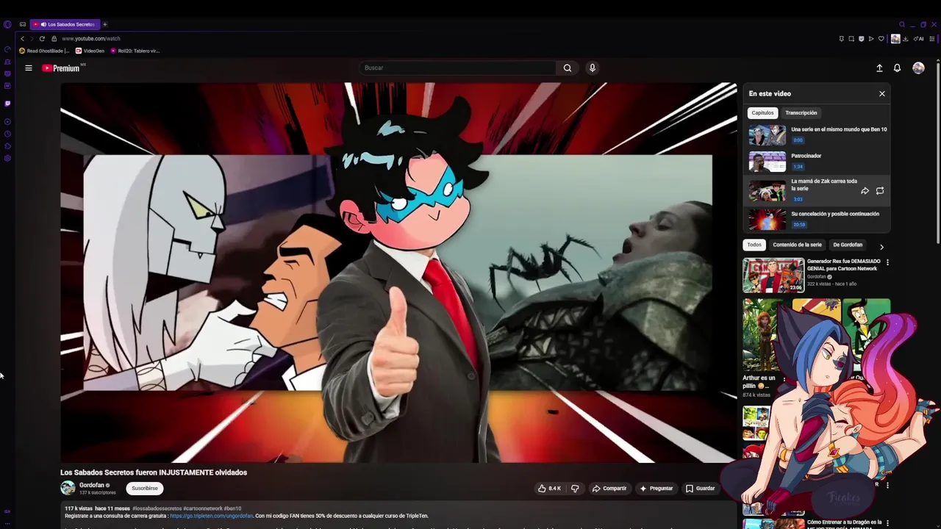Screen dimensions: 941x529
Task: Click the search magnifier button on YouTube
Action: [568, 68]
